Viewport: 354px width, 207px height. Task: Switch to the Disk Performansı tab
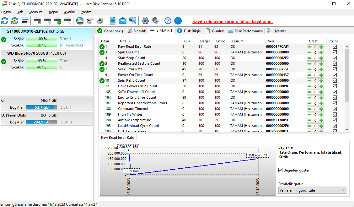point(245,31)
